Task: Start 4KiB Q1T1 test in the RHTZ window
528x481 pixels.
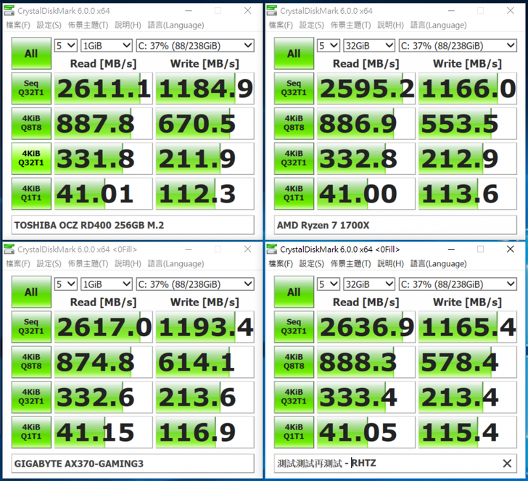Action: (294, 432)
